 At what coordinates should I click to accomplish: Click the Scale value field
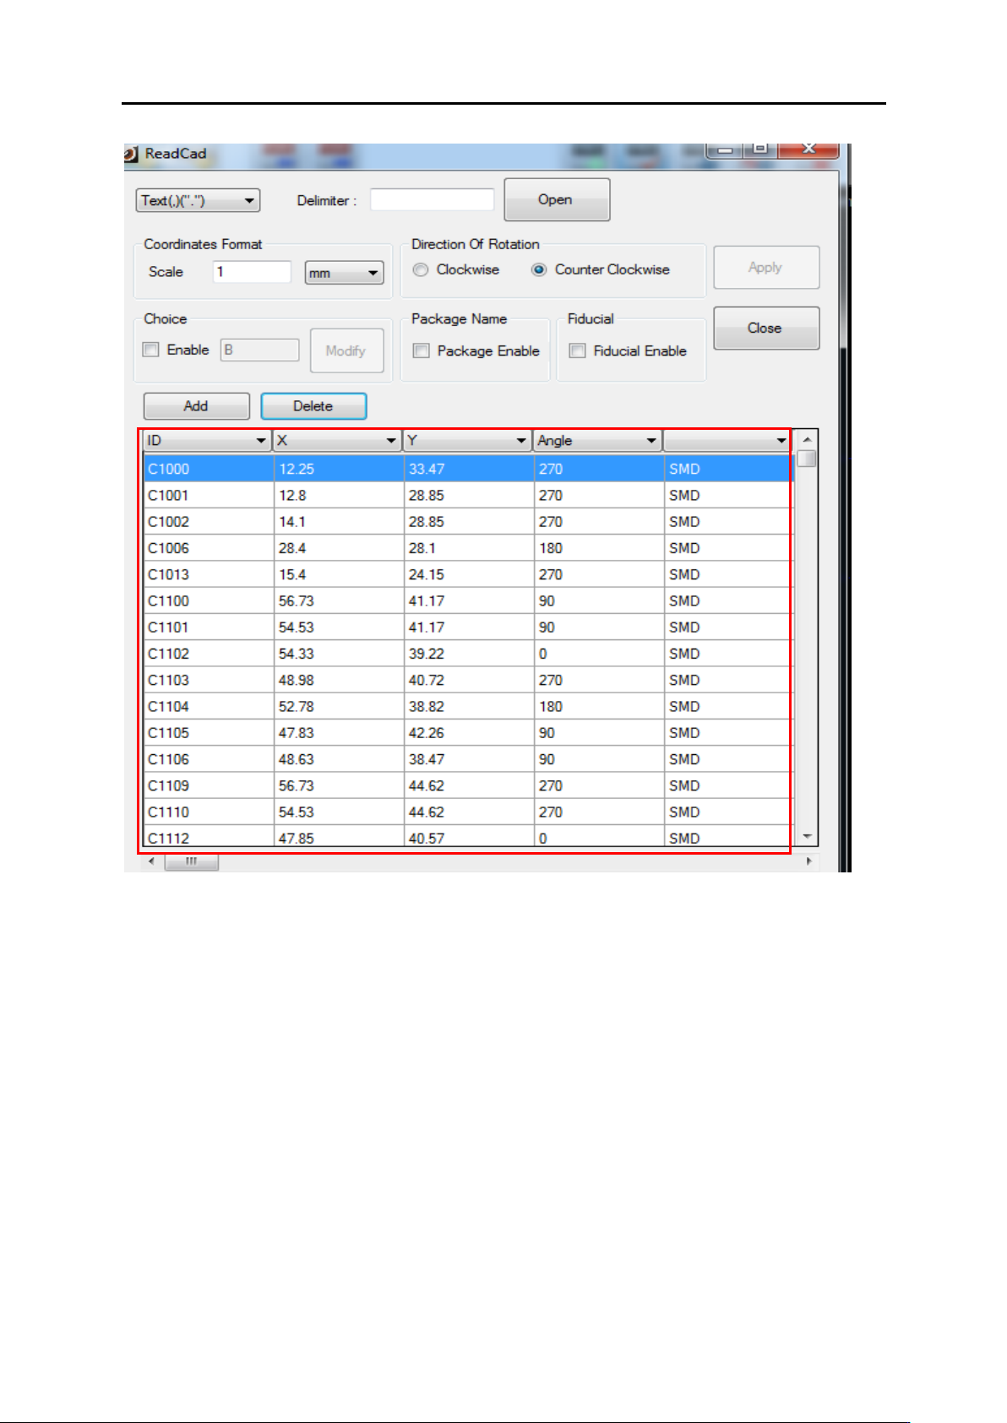[252, 272]
